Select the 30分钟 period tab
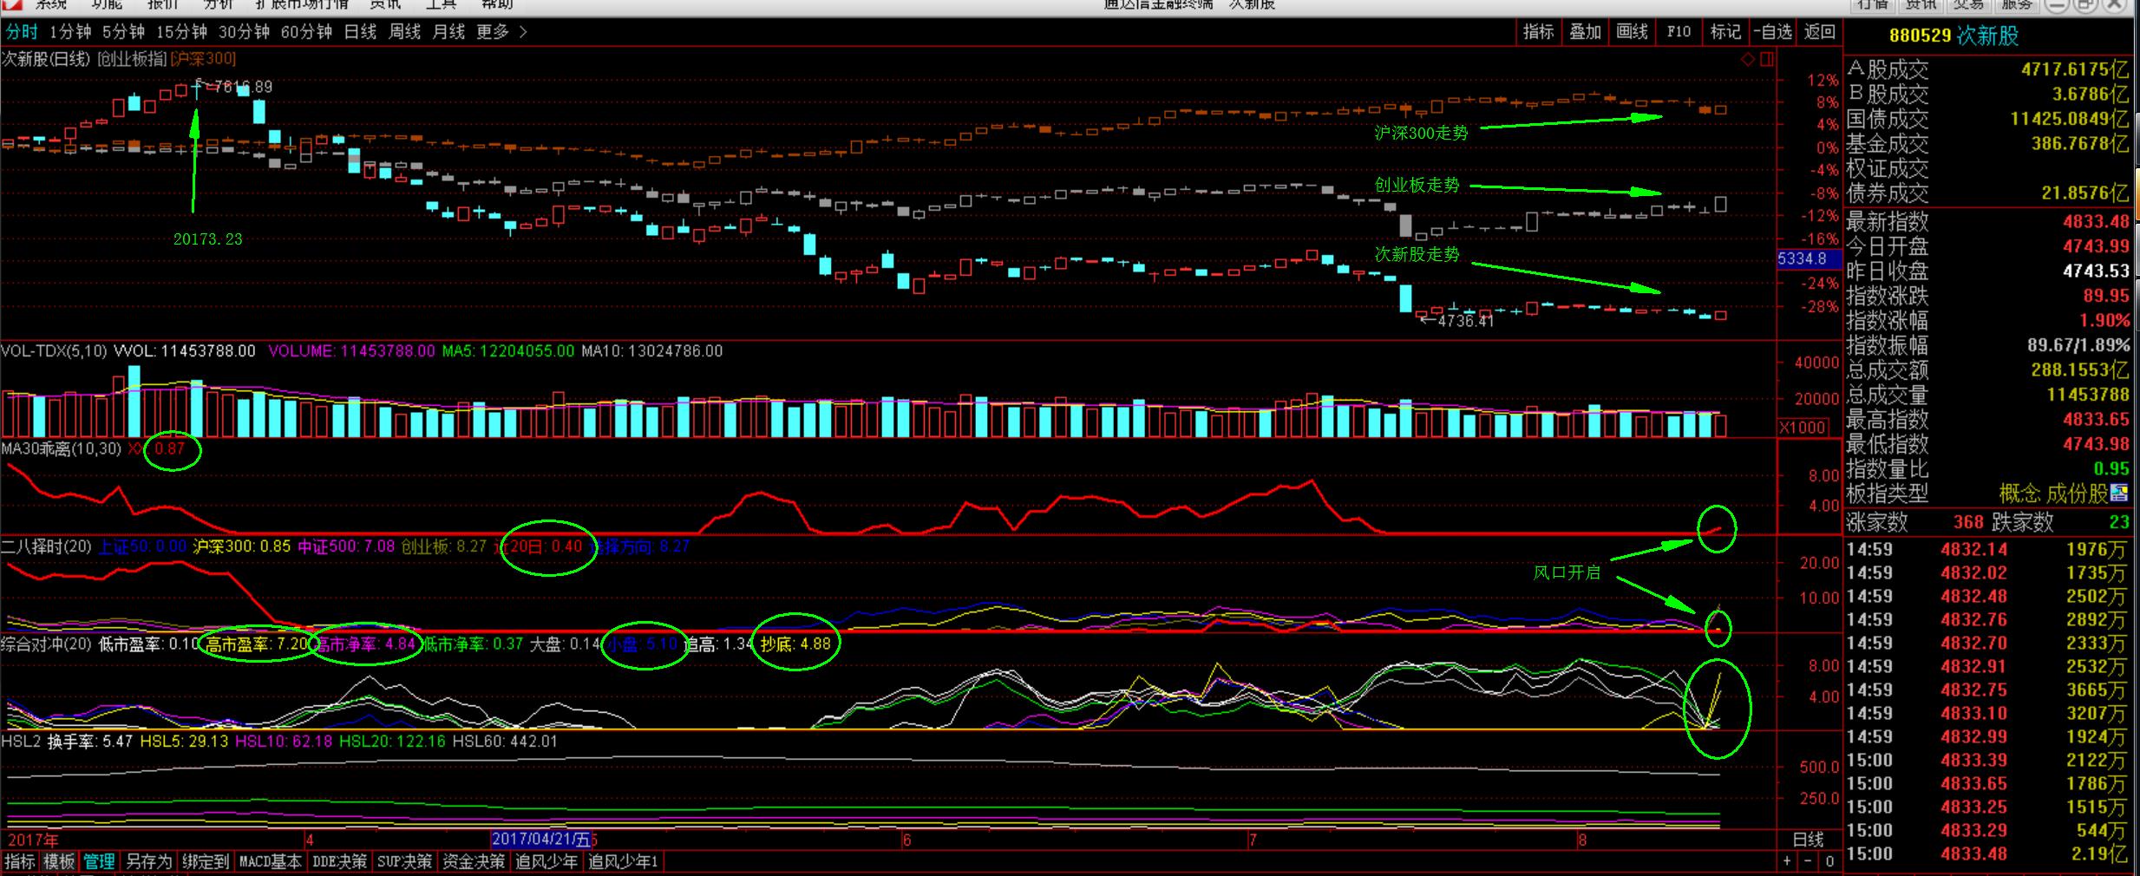The image size is (2140, 876). click(x=244, y=32)
